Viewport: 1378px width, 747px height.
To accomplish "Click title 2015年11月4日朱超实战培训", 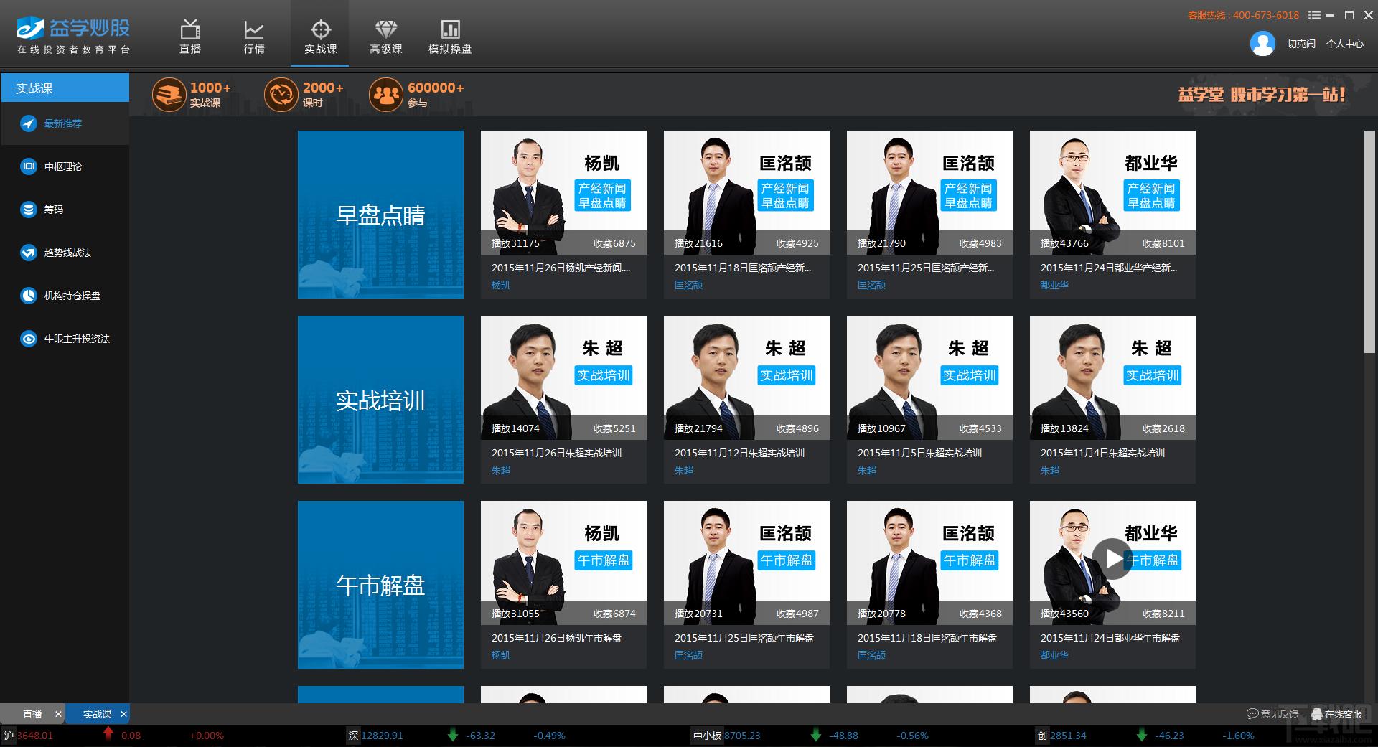I will tap(1102, 453).
